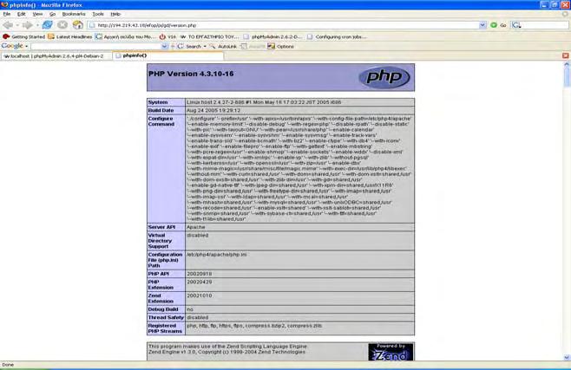571x370 pixels.
Task: Click the Firefox throbber activity icon
Action: pyautogui.click(x=565, y=14)
